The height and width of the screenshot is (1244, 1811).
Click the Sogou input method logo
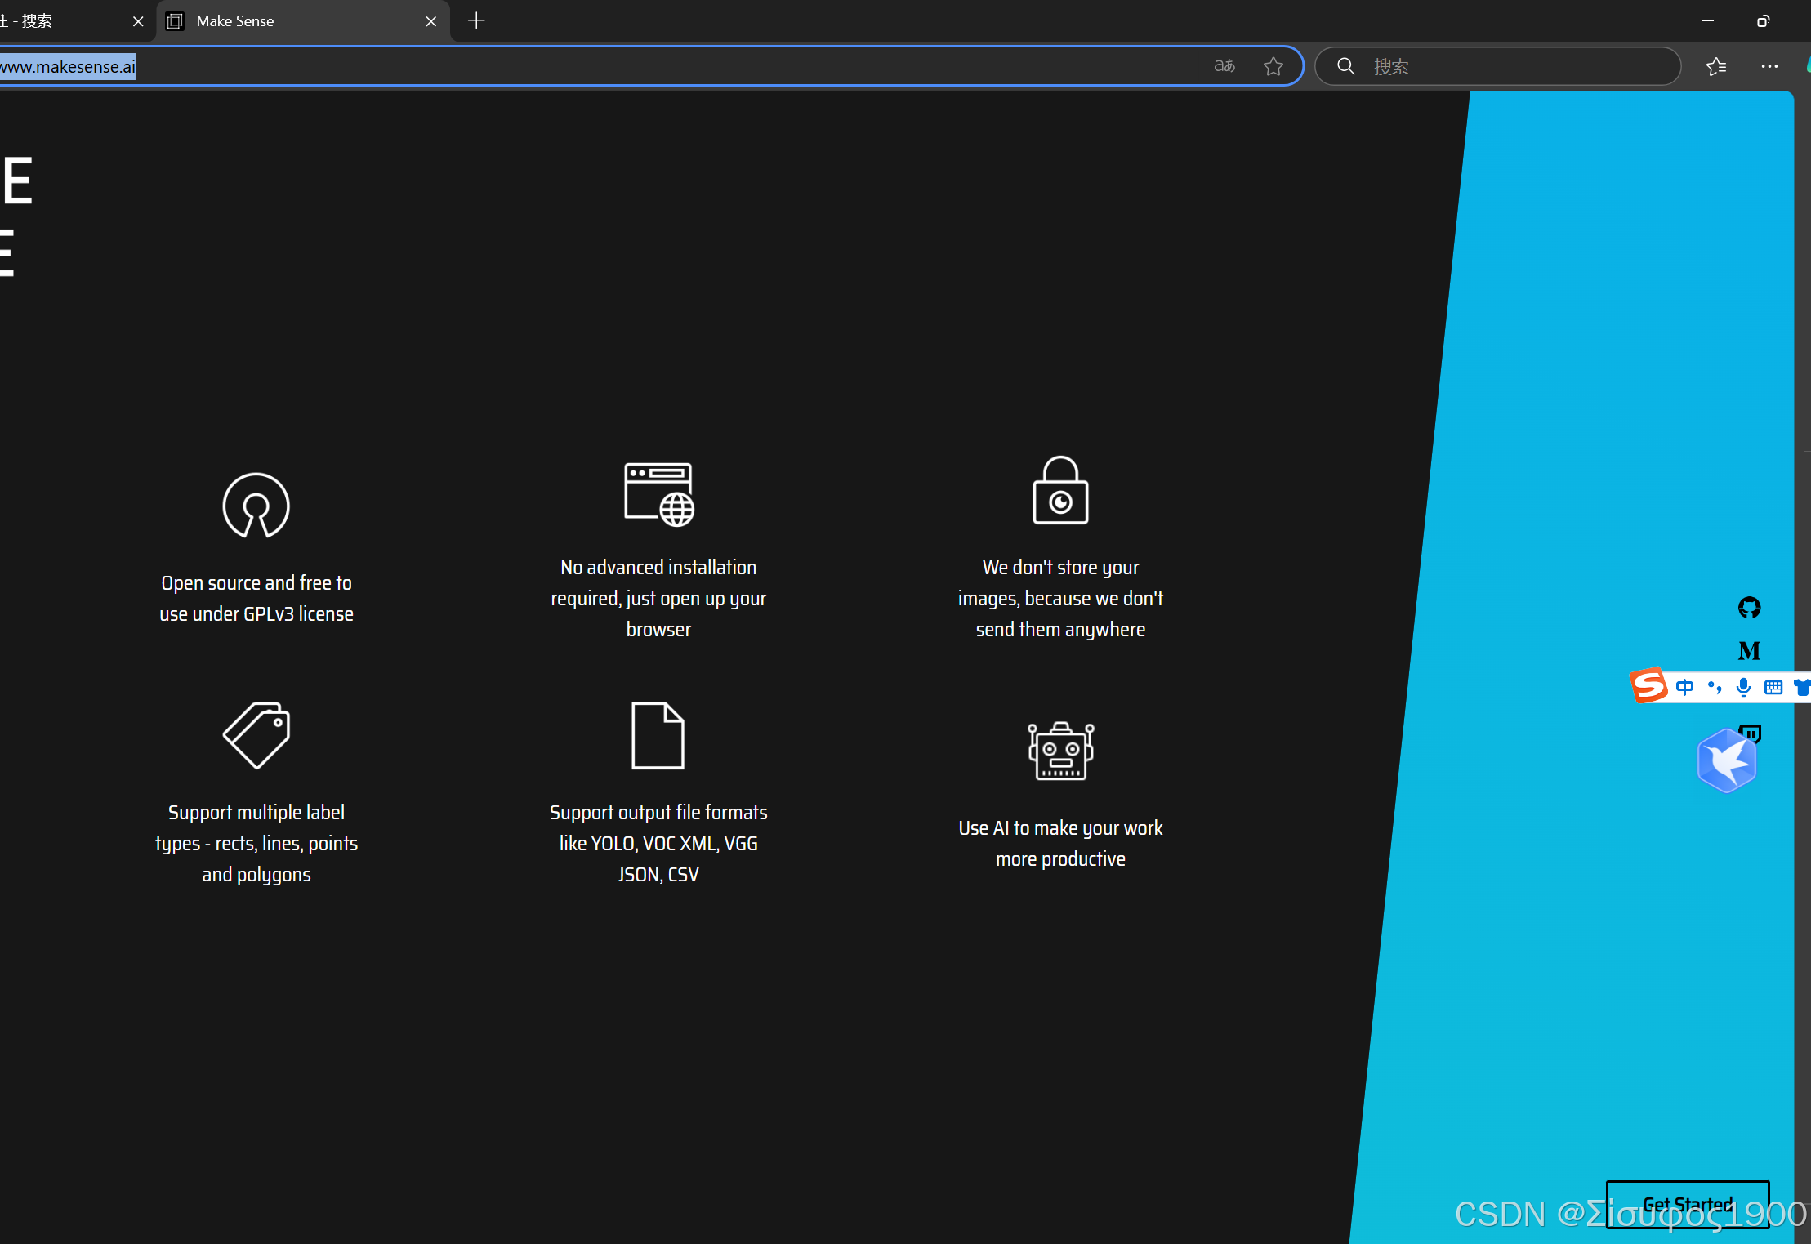[1648, 685]
